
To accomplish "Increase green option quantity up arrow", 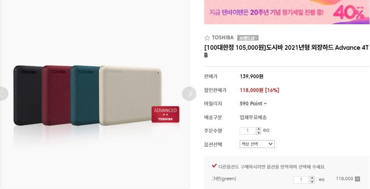I will [312, 178].
